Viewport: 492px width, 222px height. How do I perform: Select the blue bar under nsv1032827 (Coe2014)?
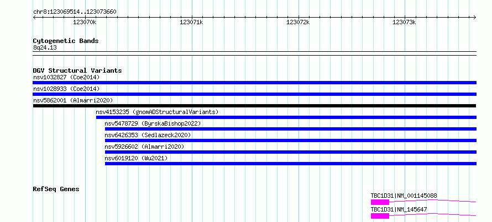(x=254, y=83)
